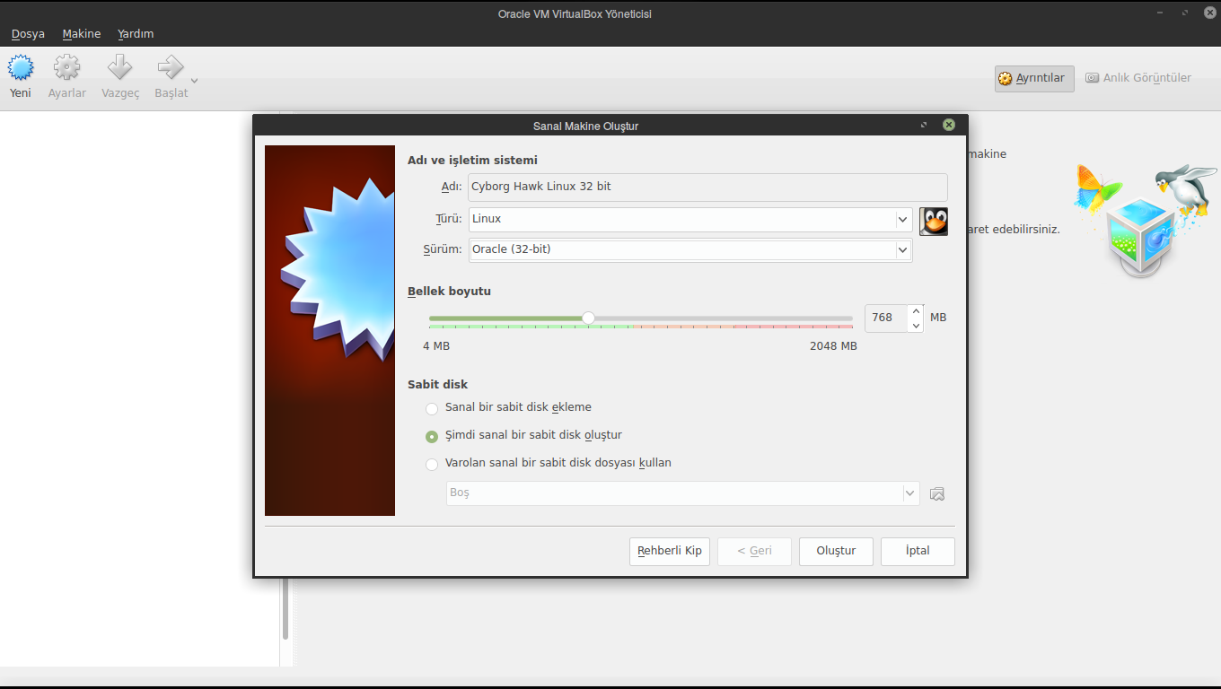Click the Vazgeç down-arrow toolbar icon
Image resolution: width=1221 pixels, height=689 pixels.
pos(119,67)
